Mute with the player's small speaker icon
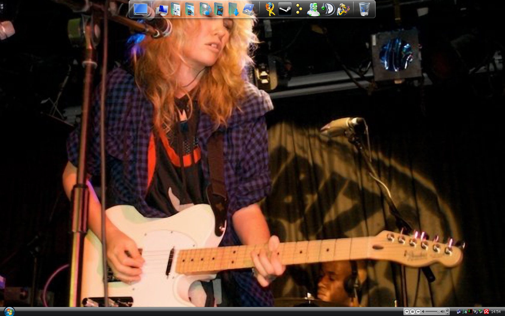This screenshot has width=505, height=316. pos(423,311)
